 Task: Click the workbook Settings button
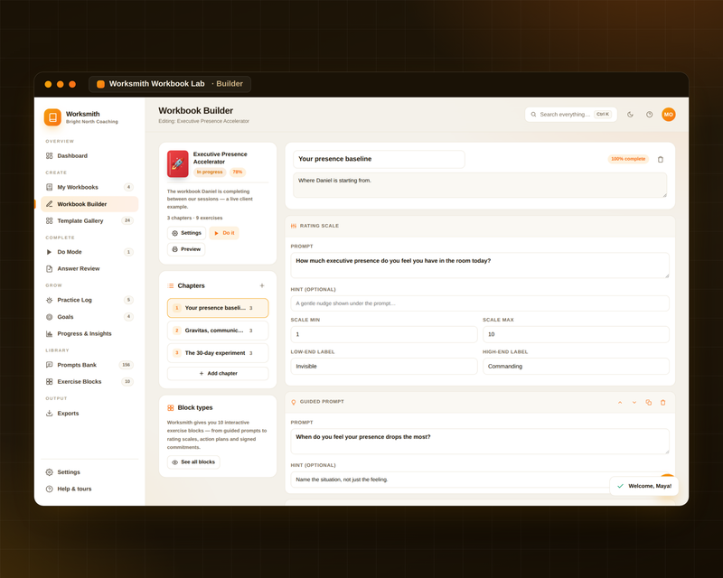186,233
